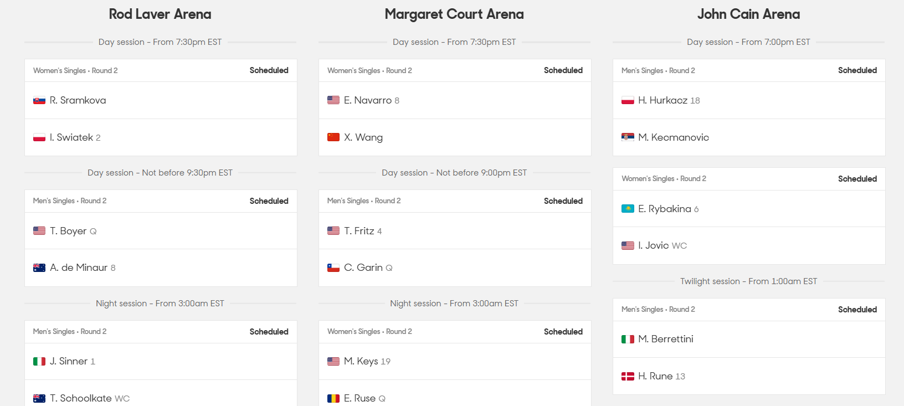The image size is (904, 406).
Task: Click the Denmark flag next to H. Rune
Action: click(628, 376)
